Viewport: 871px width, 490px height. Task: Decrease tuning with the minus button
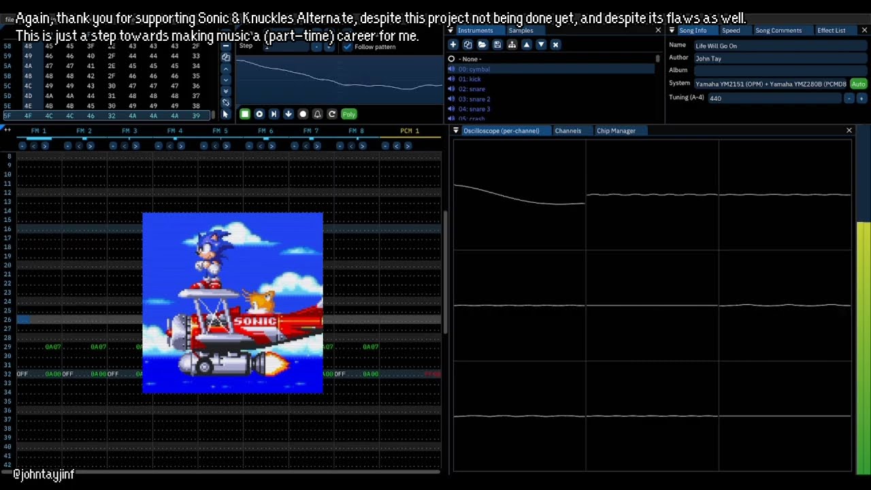pyautogui.click(x=849, y=98)
